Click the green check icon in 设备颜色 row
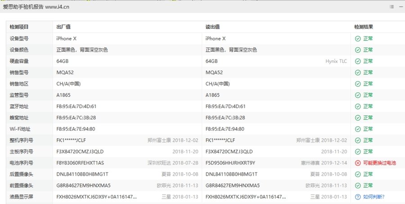This screenshot has height=204, width=405. pos(358,50)
